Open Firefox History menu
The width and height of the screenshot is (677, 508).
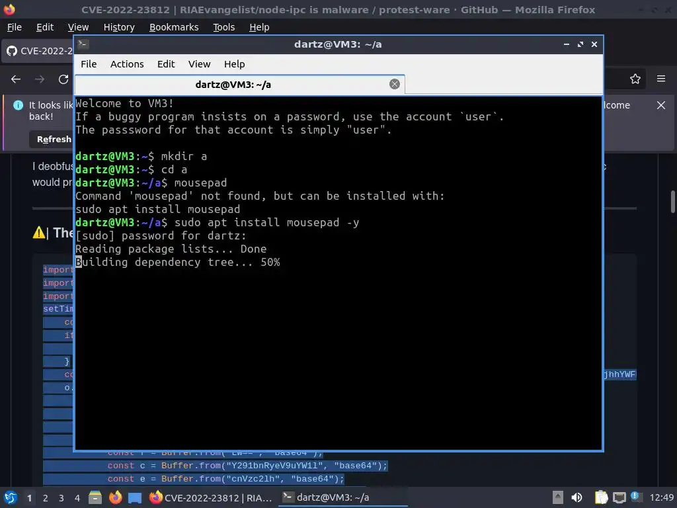119,27
